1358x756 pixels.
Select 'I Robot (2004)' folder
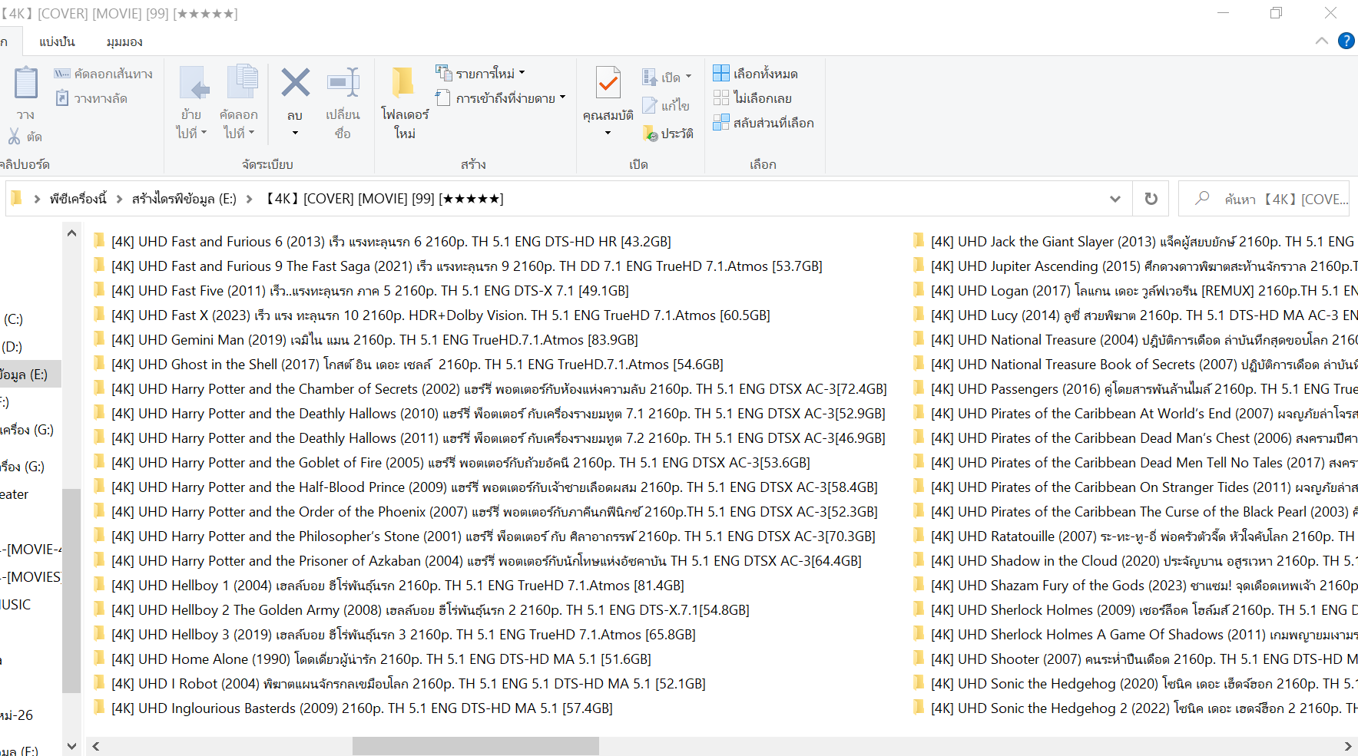coord(409,683)
